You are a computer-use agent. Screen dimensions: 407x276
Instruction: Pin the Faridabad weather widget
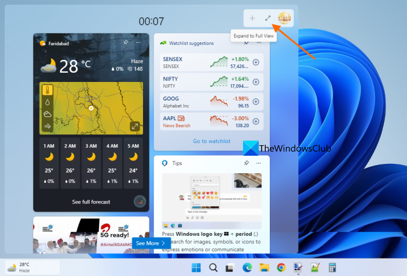(x=126, y=42)
